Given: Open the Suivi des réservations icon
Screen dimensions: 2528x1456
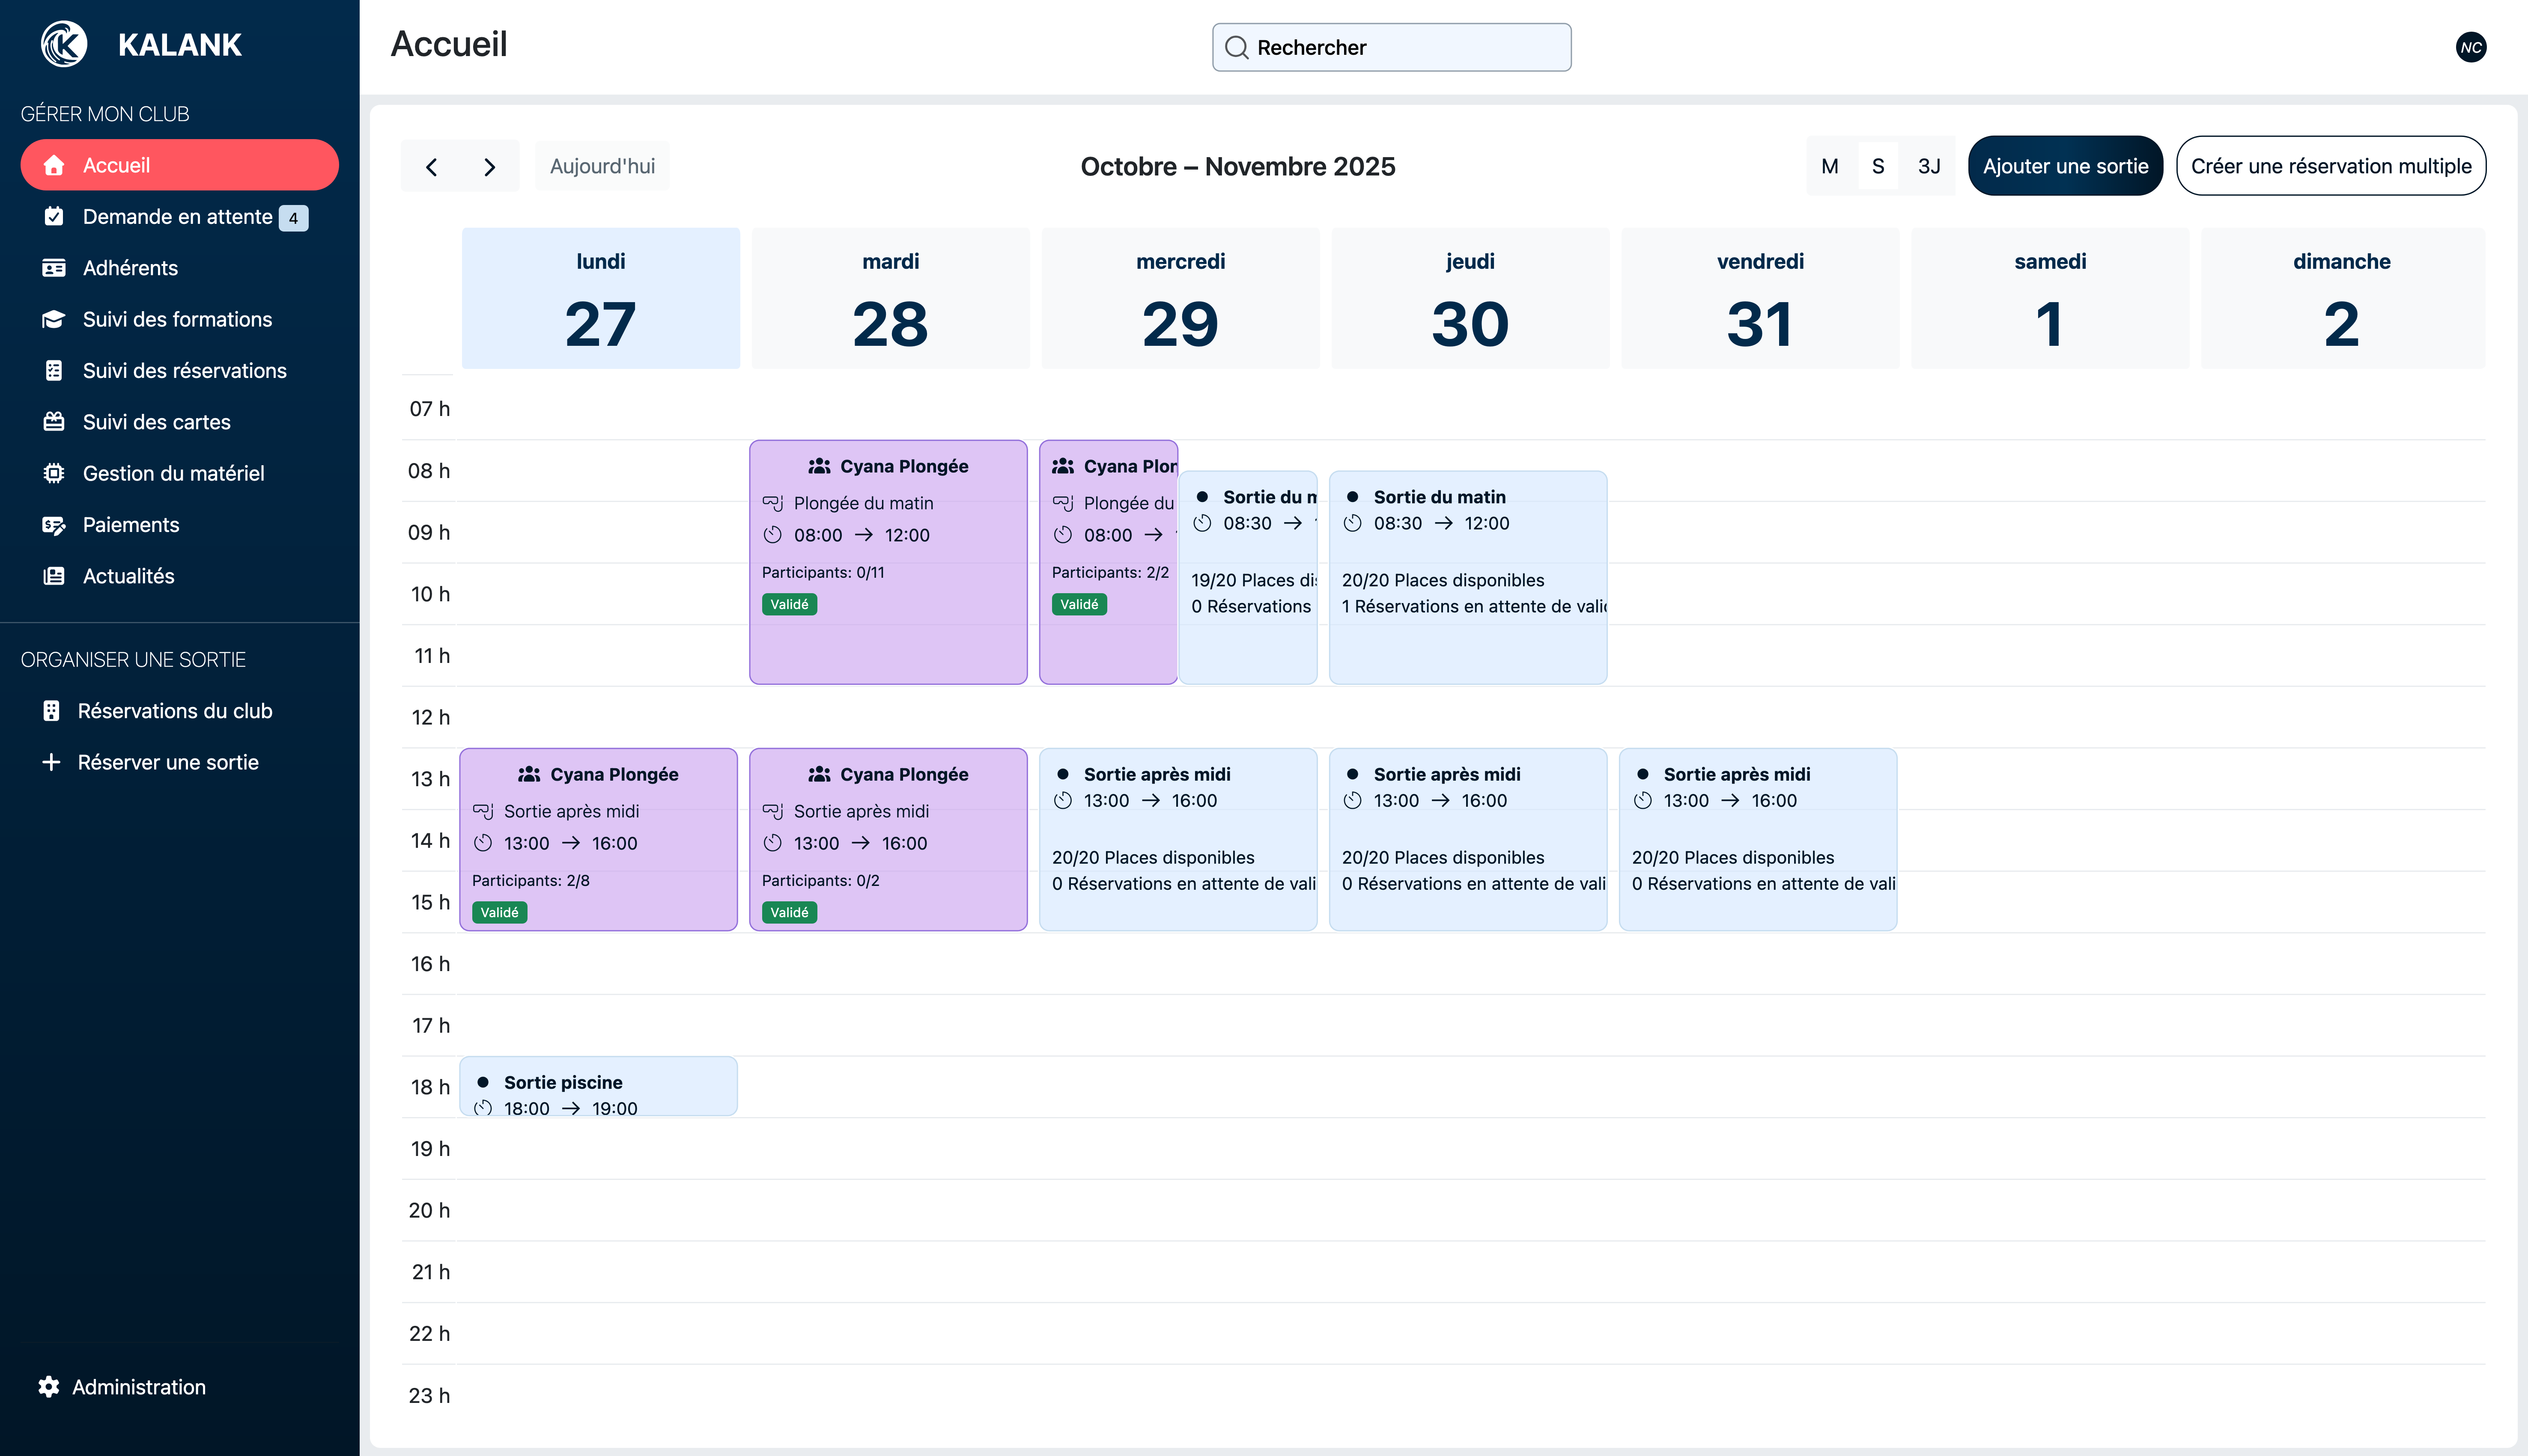Looking at the screenshot, I should coord(54,370).
